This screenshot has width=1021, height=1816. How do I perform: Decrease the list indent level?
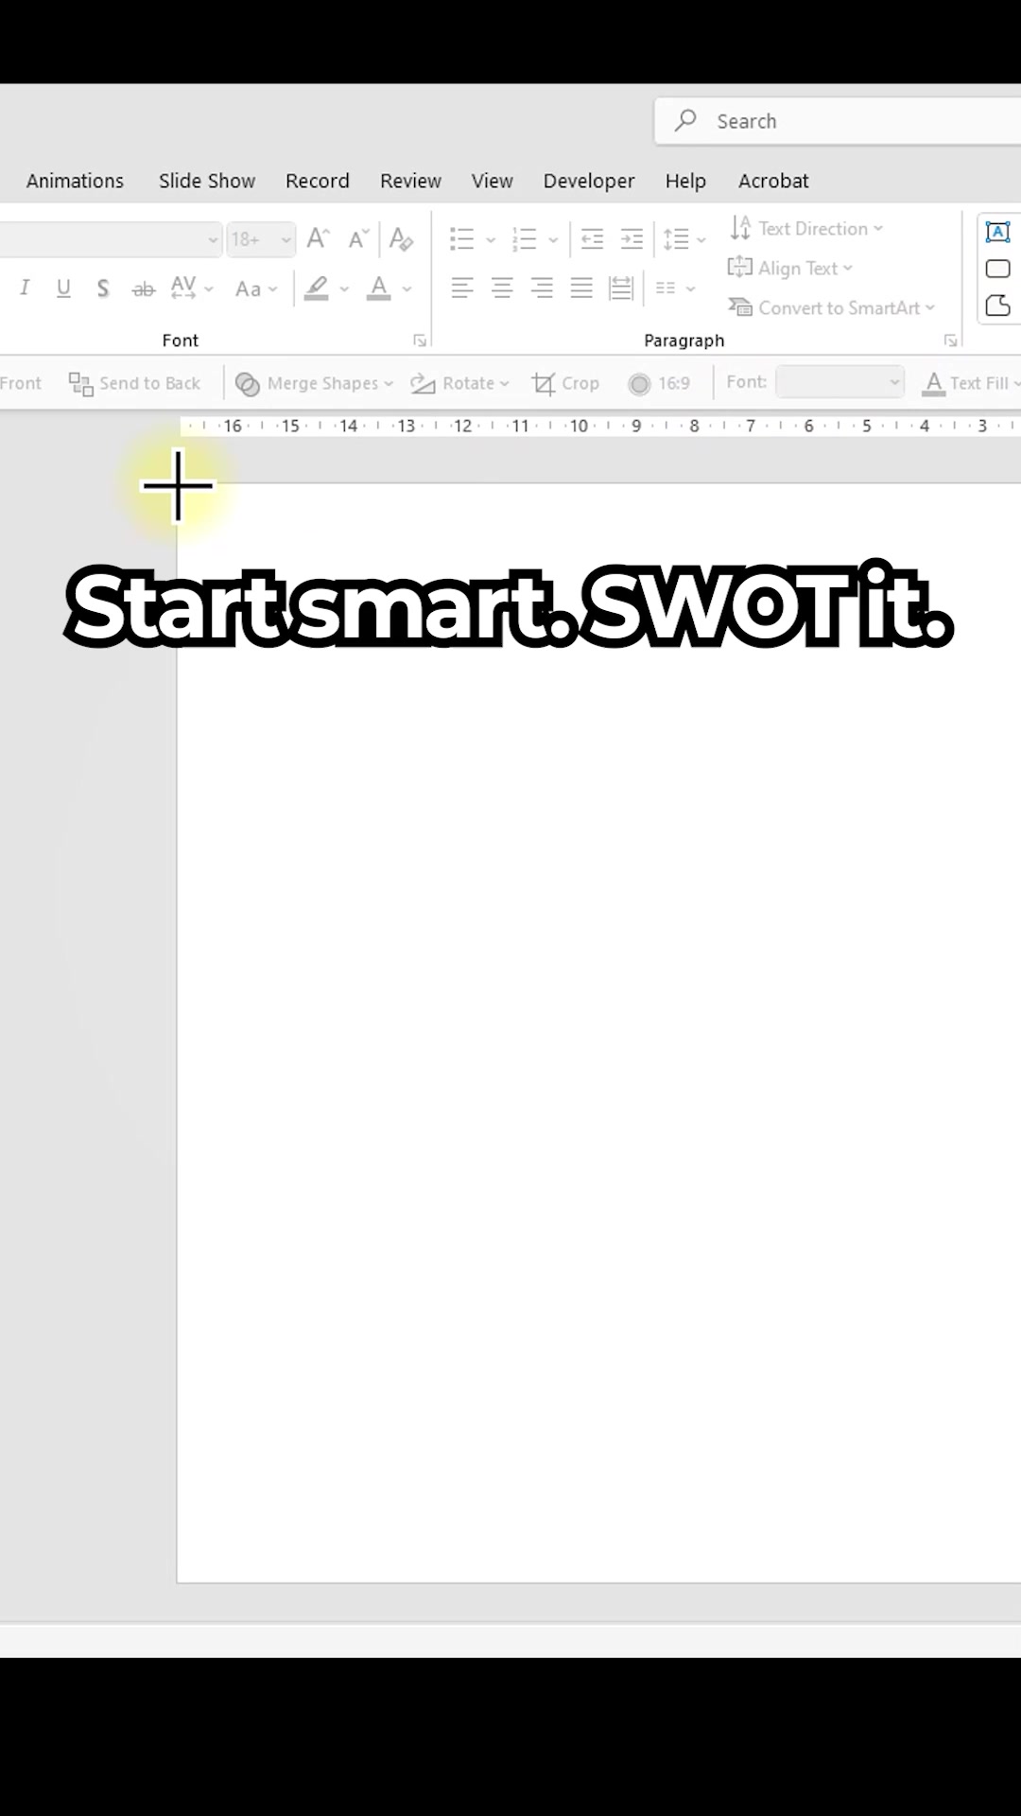(x=592, y=238)
